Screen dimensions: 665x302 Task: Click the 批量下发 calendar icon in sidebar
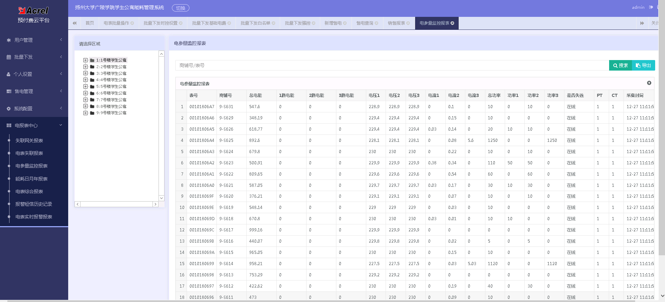(x=9, y=57)
